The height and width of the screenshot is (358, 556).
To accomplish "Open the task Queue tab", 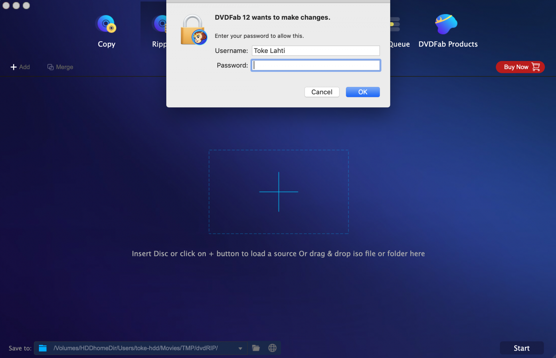I will [399, 32].
